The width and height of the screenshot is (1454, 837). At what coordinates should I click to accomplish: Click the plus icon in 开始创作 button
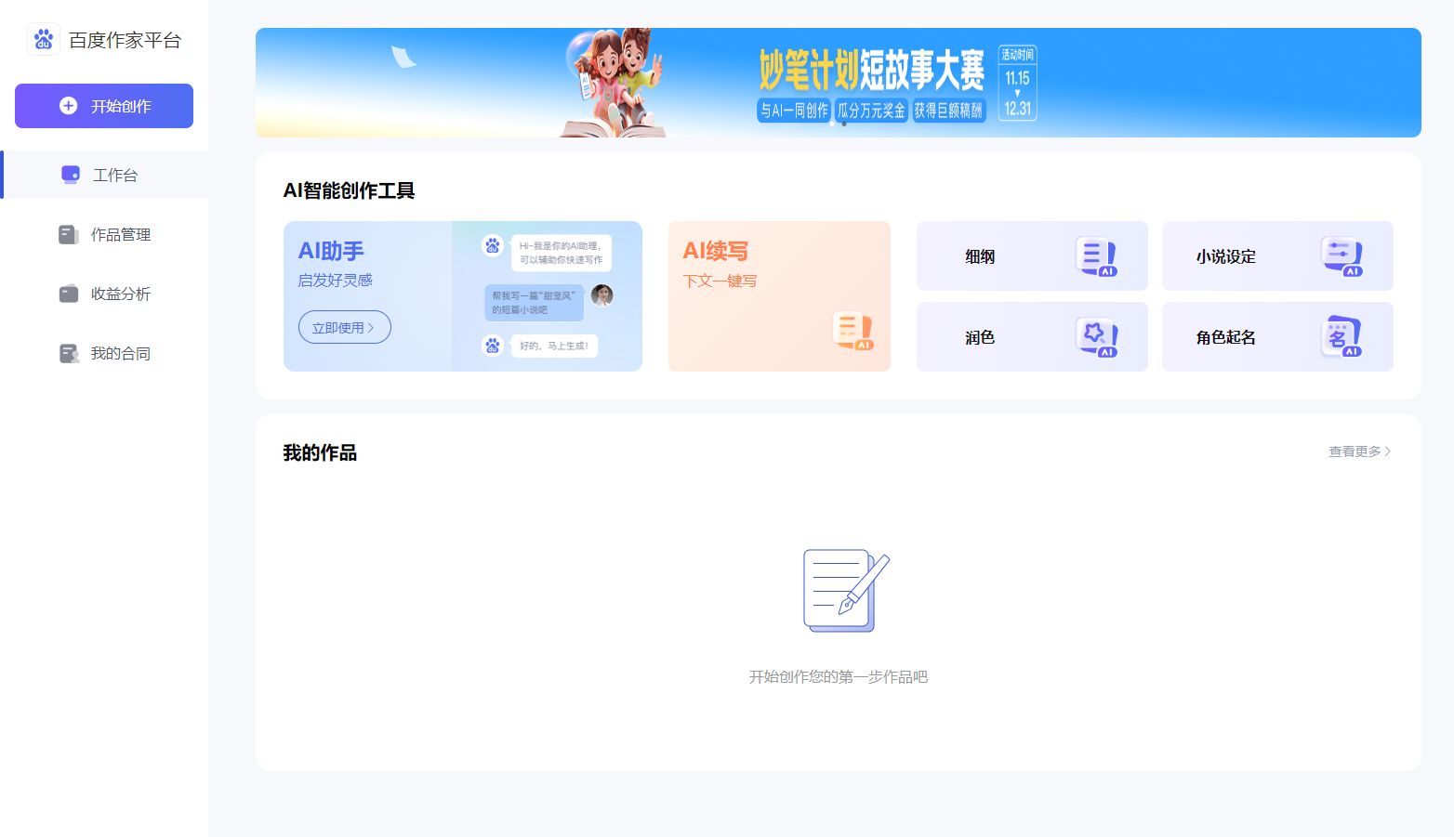pyautogui.click(x=68, y=106)
